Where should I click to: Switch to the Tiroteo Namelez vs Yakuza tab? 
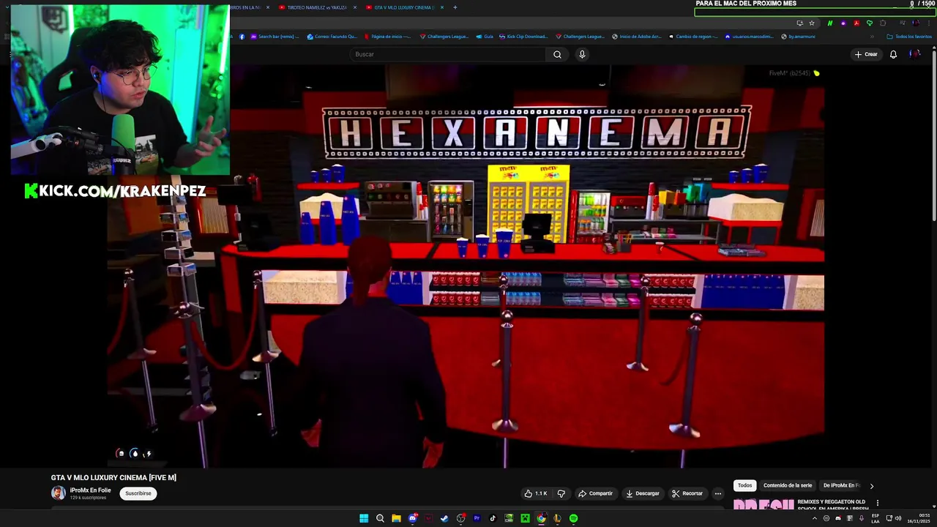(x=316, y=7)
